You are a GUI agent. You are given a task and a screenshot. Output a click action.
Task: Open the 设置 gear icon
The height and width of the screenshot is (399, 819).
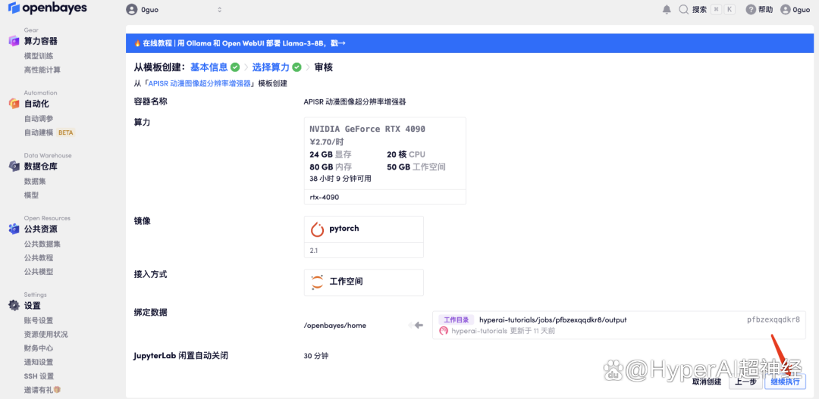pos(14,306)
